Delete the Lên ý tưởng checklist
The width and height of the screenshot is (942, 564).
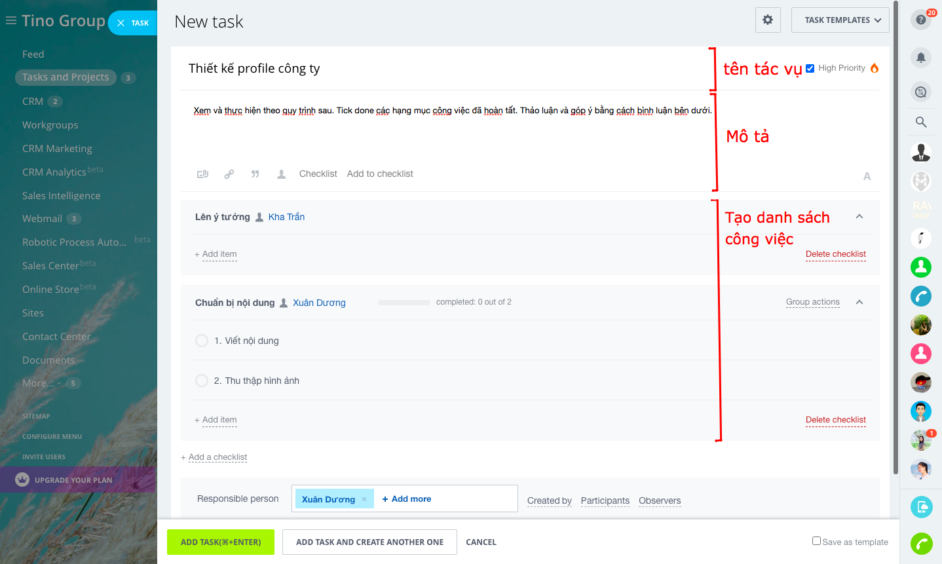(835, 254)
